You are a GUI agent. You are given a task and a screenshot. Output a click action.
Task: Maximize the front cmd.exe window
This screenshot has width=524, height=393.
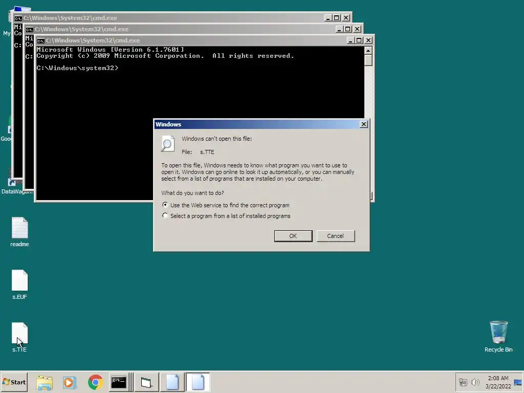pyautogui.click(x=359, y=40)
